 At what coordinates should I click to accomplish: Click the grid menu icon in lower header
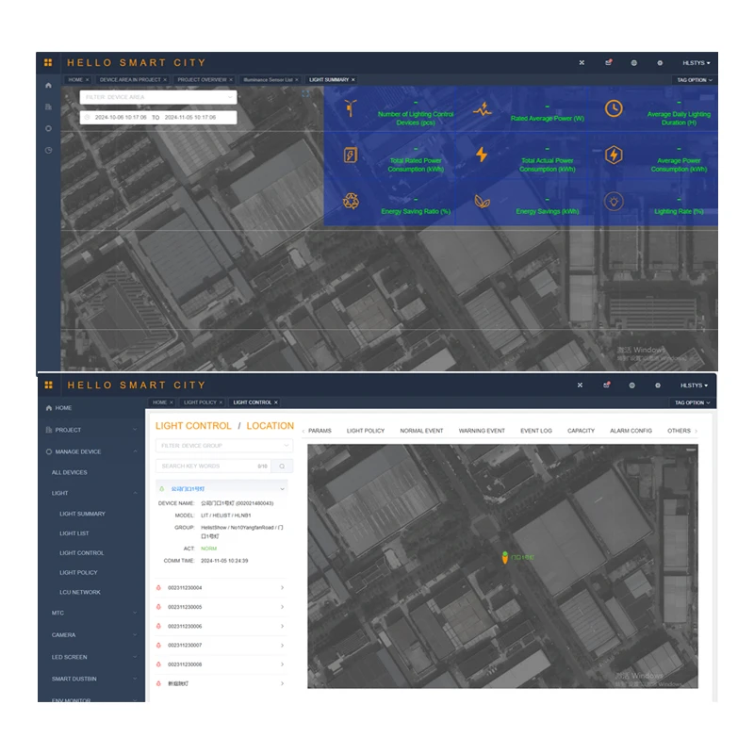pyautogui.click(x=48, y=385)
